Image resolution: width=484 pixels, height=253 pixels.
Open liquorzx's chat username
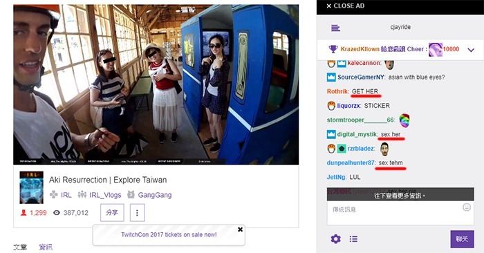348,106
